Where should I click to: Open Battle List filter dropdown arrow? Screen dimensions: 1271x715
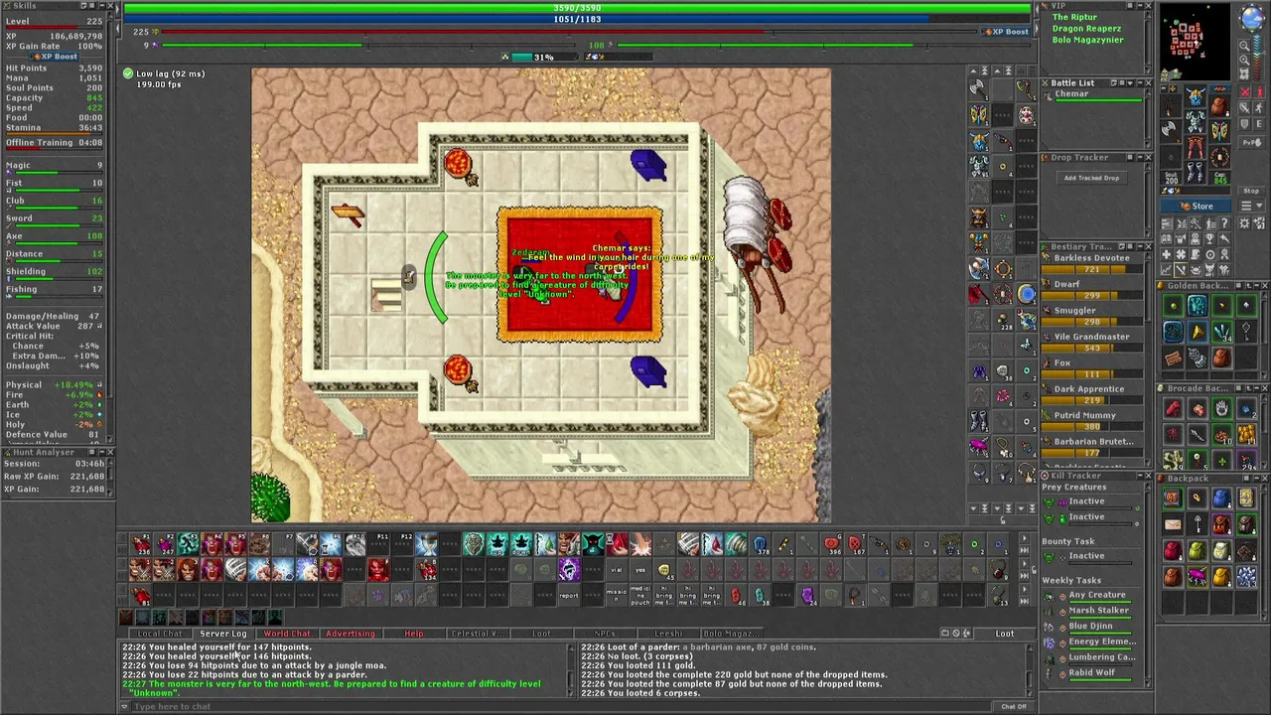(1130, 82)
